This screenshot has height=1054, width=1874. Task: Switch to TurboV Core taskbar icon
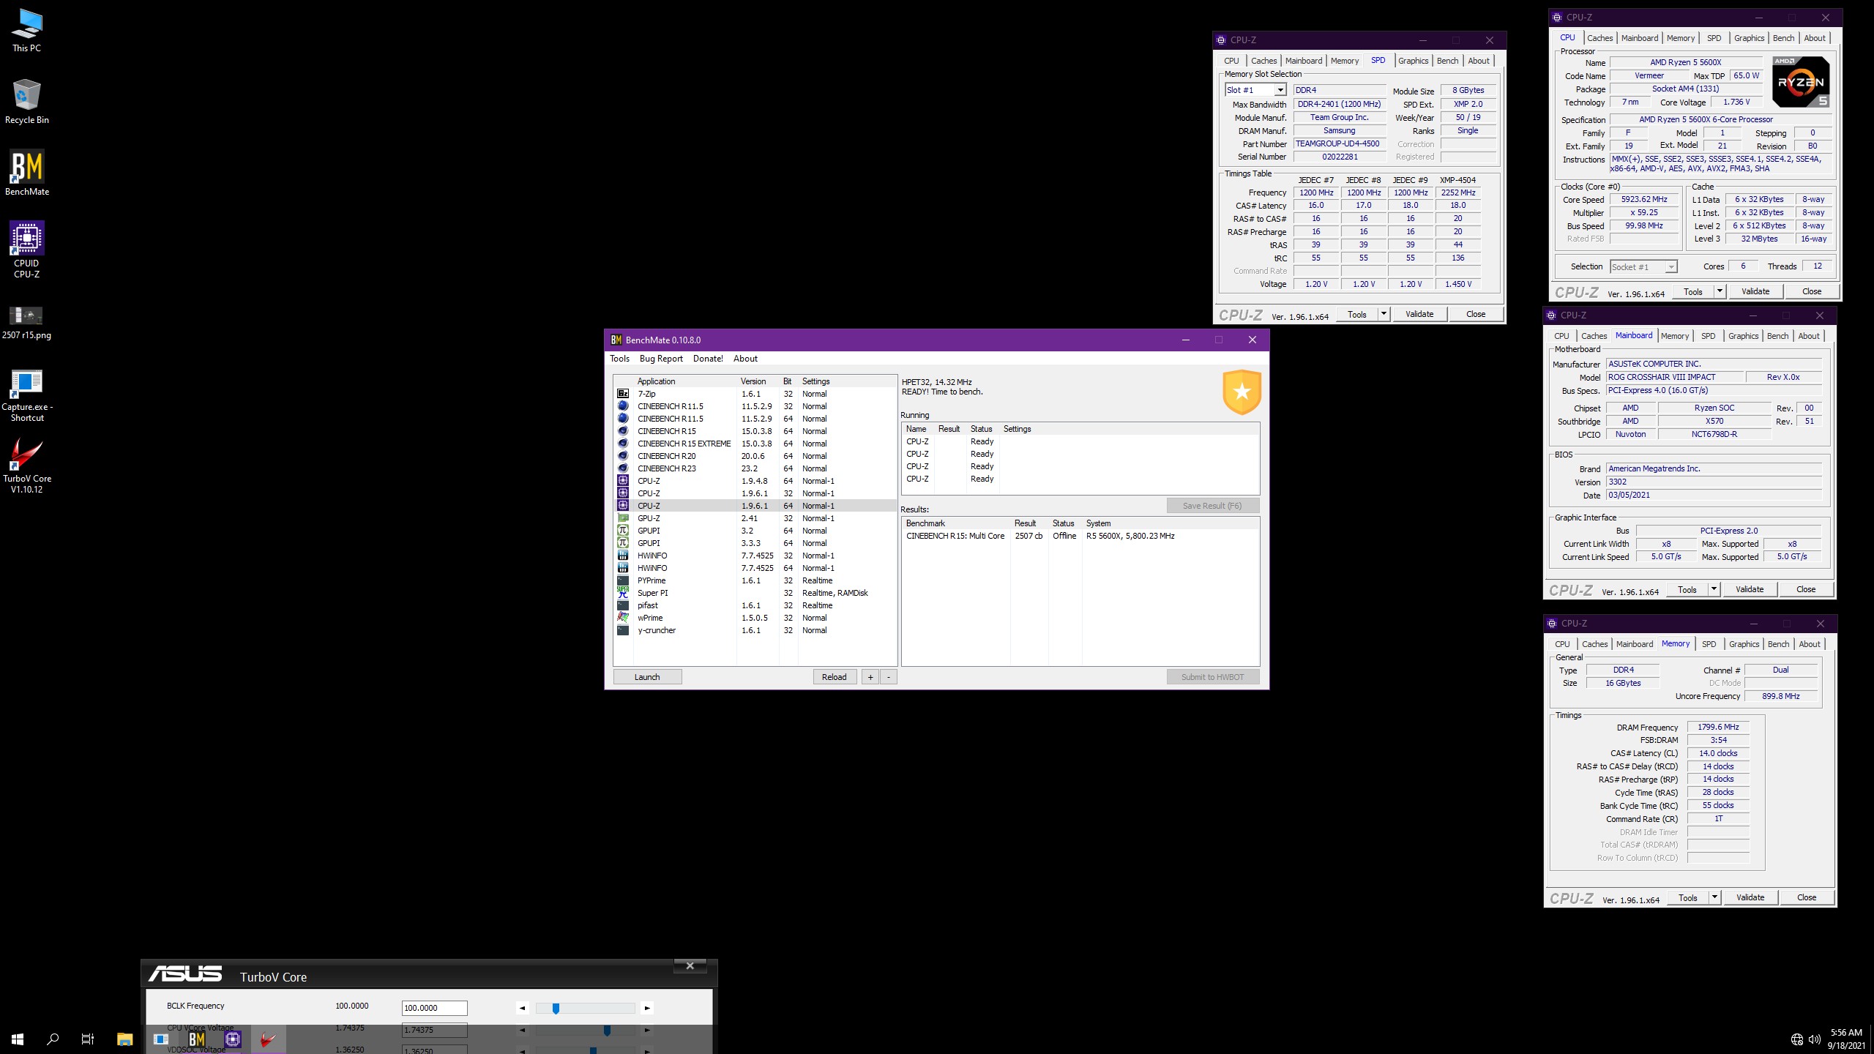point(269,1039)
